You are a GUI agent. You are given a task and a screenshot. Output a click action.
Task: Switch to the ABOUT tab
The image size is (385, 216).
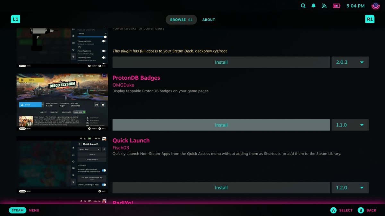tap(209, 20)
